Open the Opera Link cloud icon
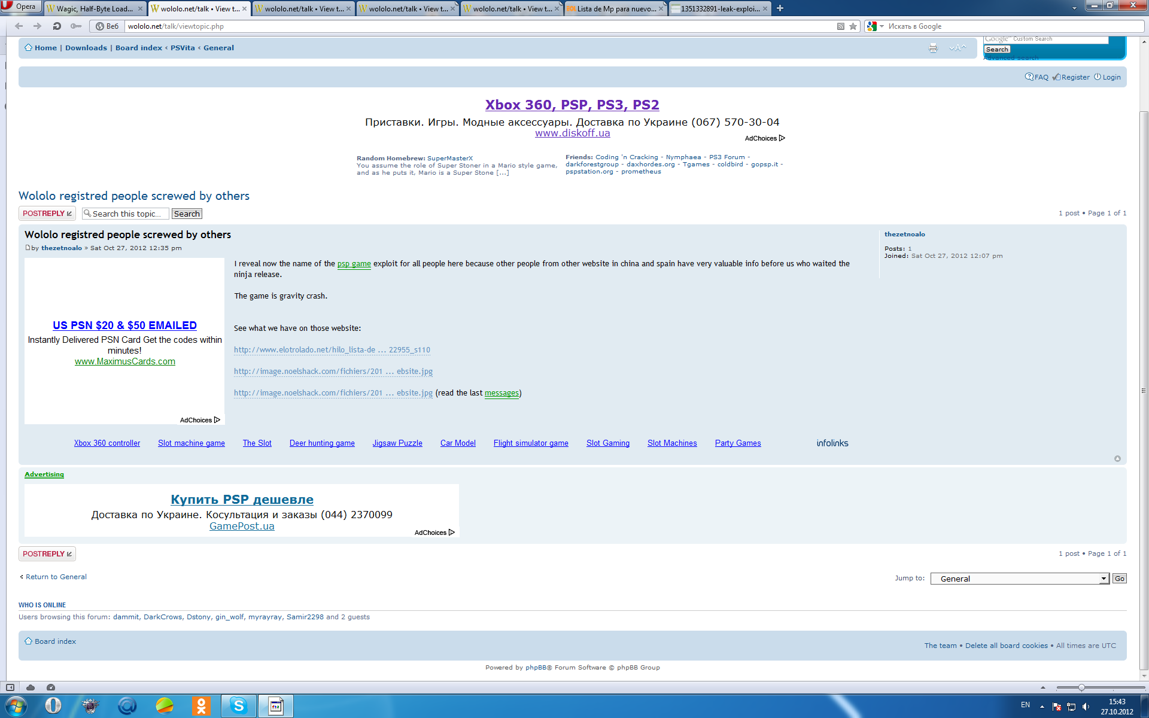Viewport: 1149px width, 718px height. click(31, 687)
